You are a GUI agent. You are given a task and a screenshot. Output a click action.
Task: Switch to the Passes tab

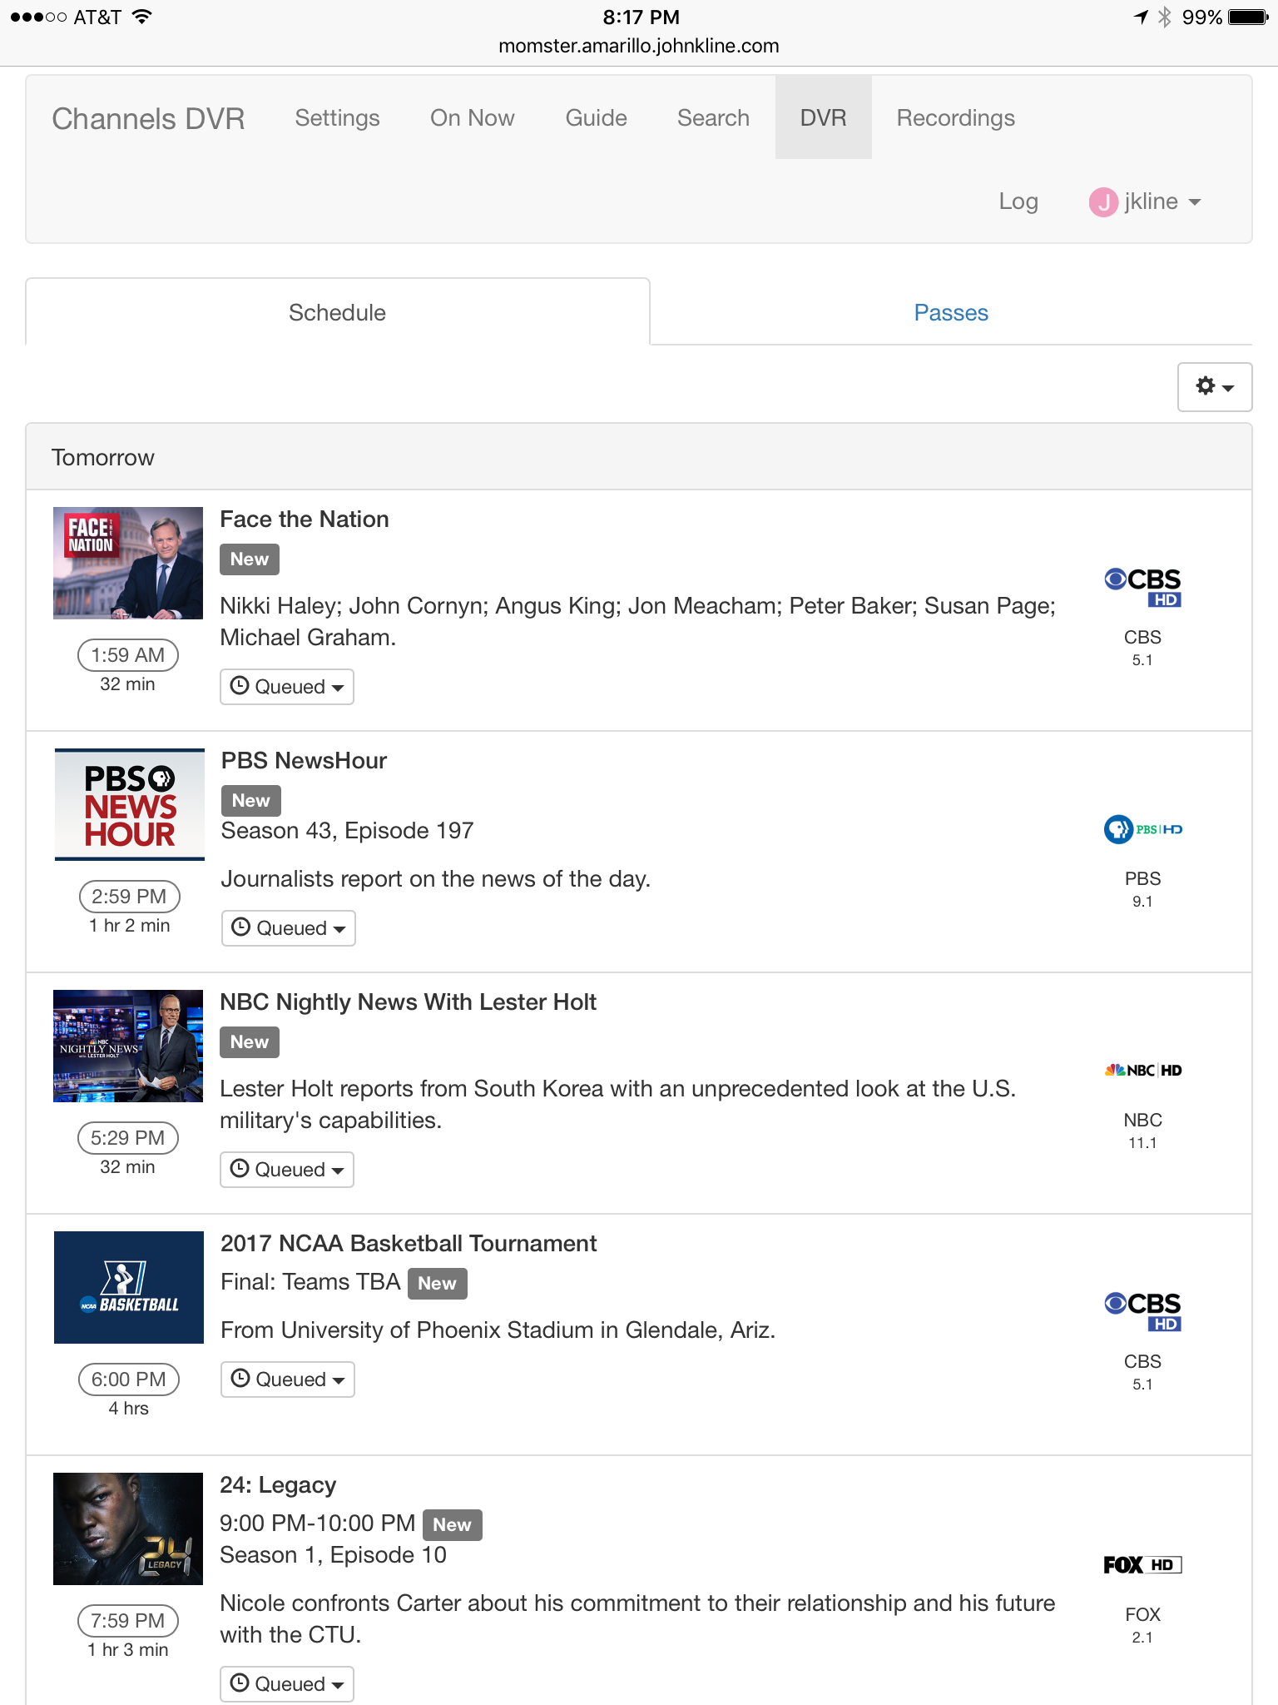pos(950,313)
